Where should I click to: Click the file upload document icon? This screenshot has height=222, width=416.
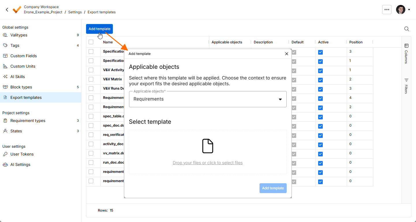pyautogui.click(x=208, y=146)
